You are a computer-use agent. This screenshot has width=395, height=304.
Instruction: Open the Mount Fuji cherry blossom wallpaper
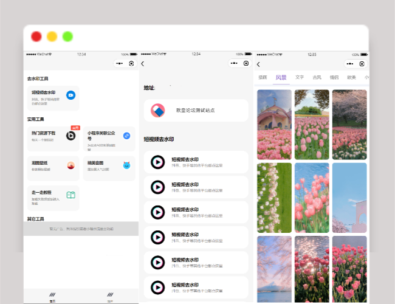pos(274,269)
